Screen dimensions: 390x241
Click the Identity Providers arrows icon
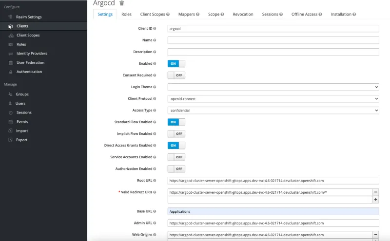click(x=10, y=54)
